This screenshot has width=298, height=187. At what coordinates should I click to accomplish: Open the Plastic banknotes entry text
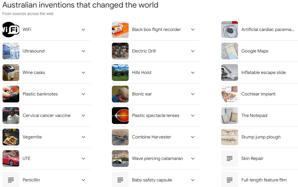[40, 94]
